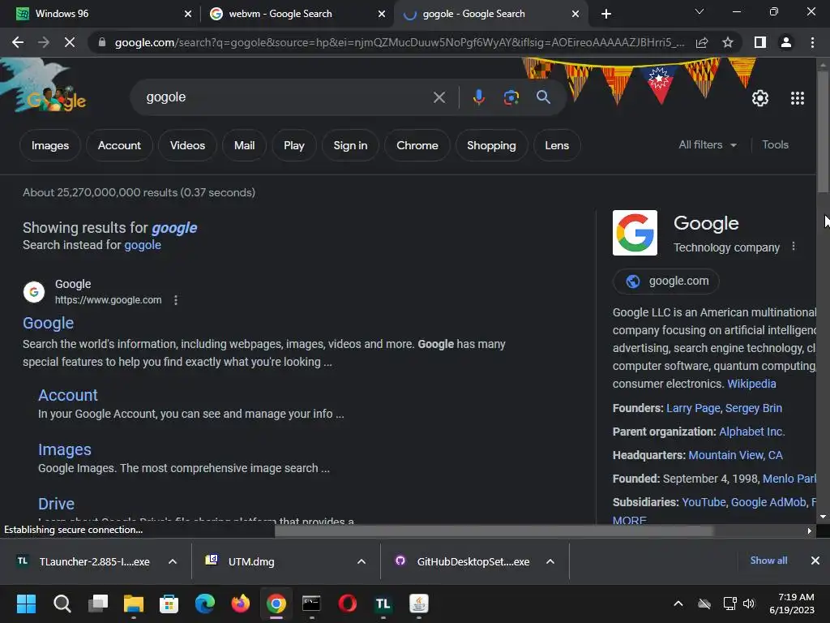
Task: Search instead for gogole link
Action: coord(143,245)
